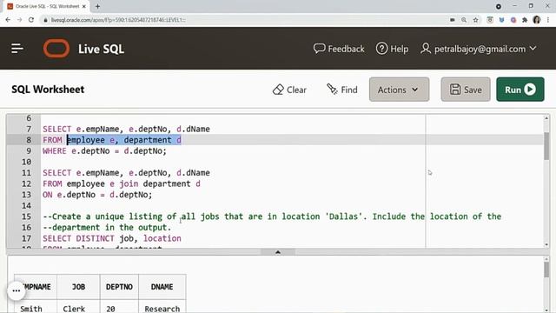The width and height of the screenshot is (556, 313).
Task: Click the DEPTNO column header
Action: coord(119,287)
